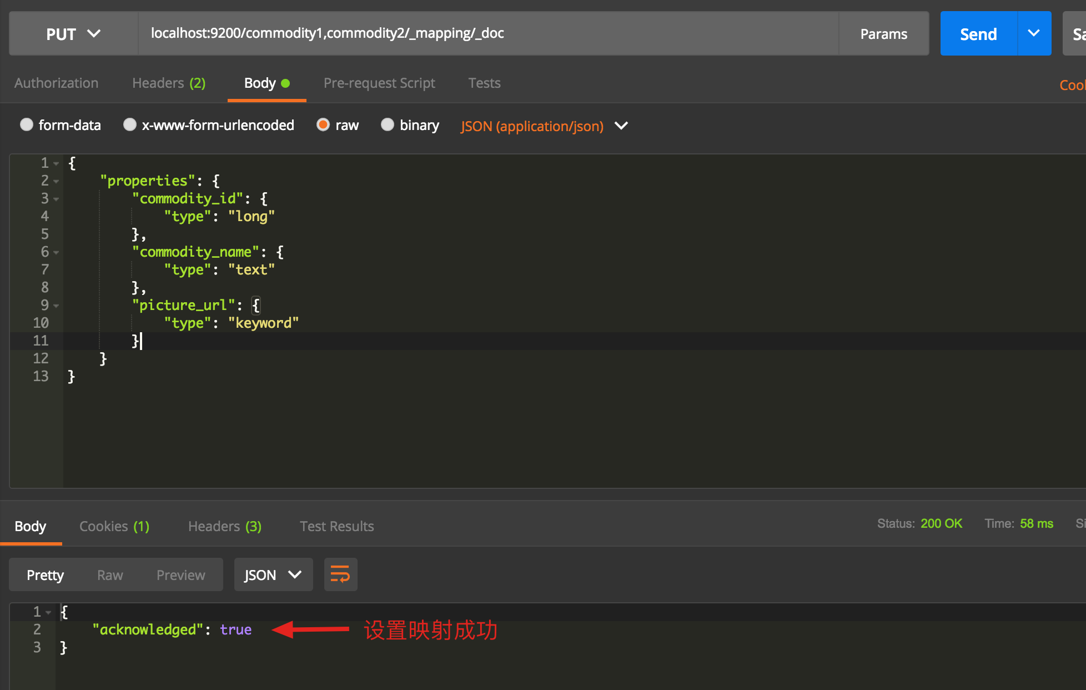Collapse the commodity_name fold arrow on line 6
The height and width of the screenshot is (690, 1086).
coord(56,252)
